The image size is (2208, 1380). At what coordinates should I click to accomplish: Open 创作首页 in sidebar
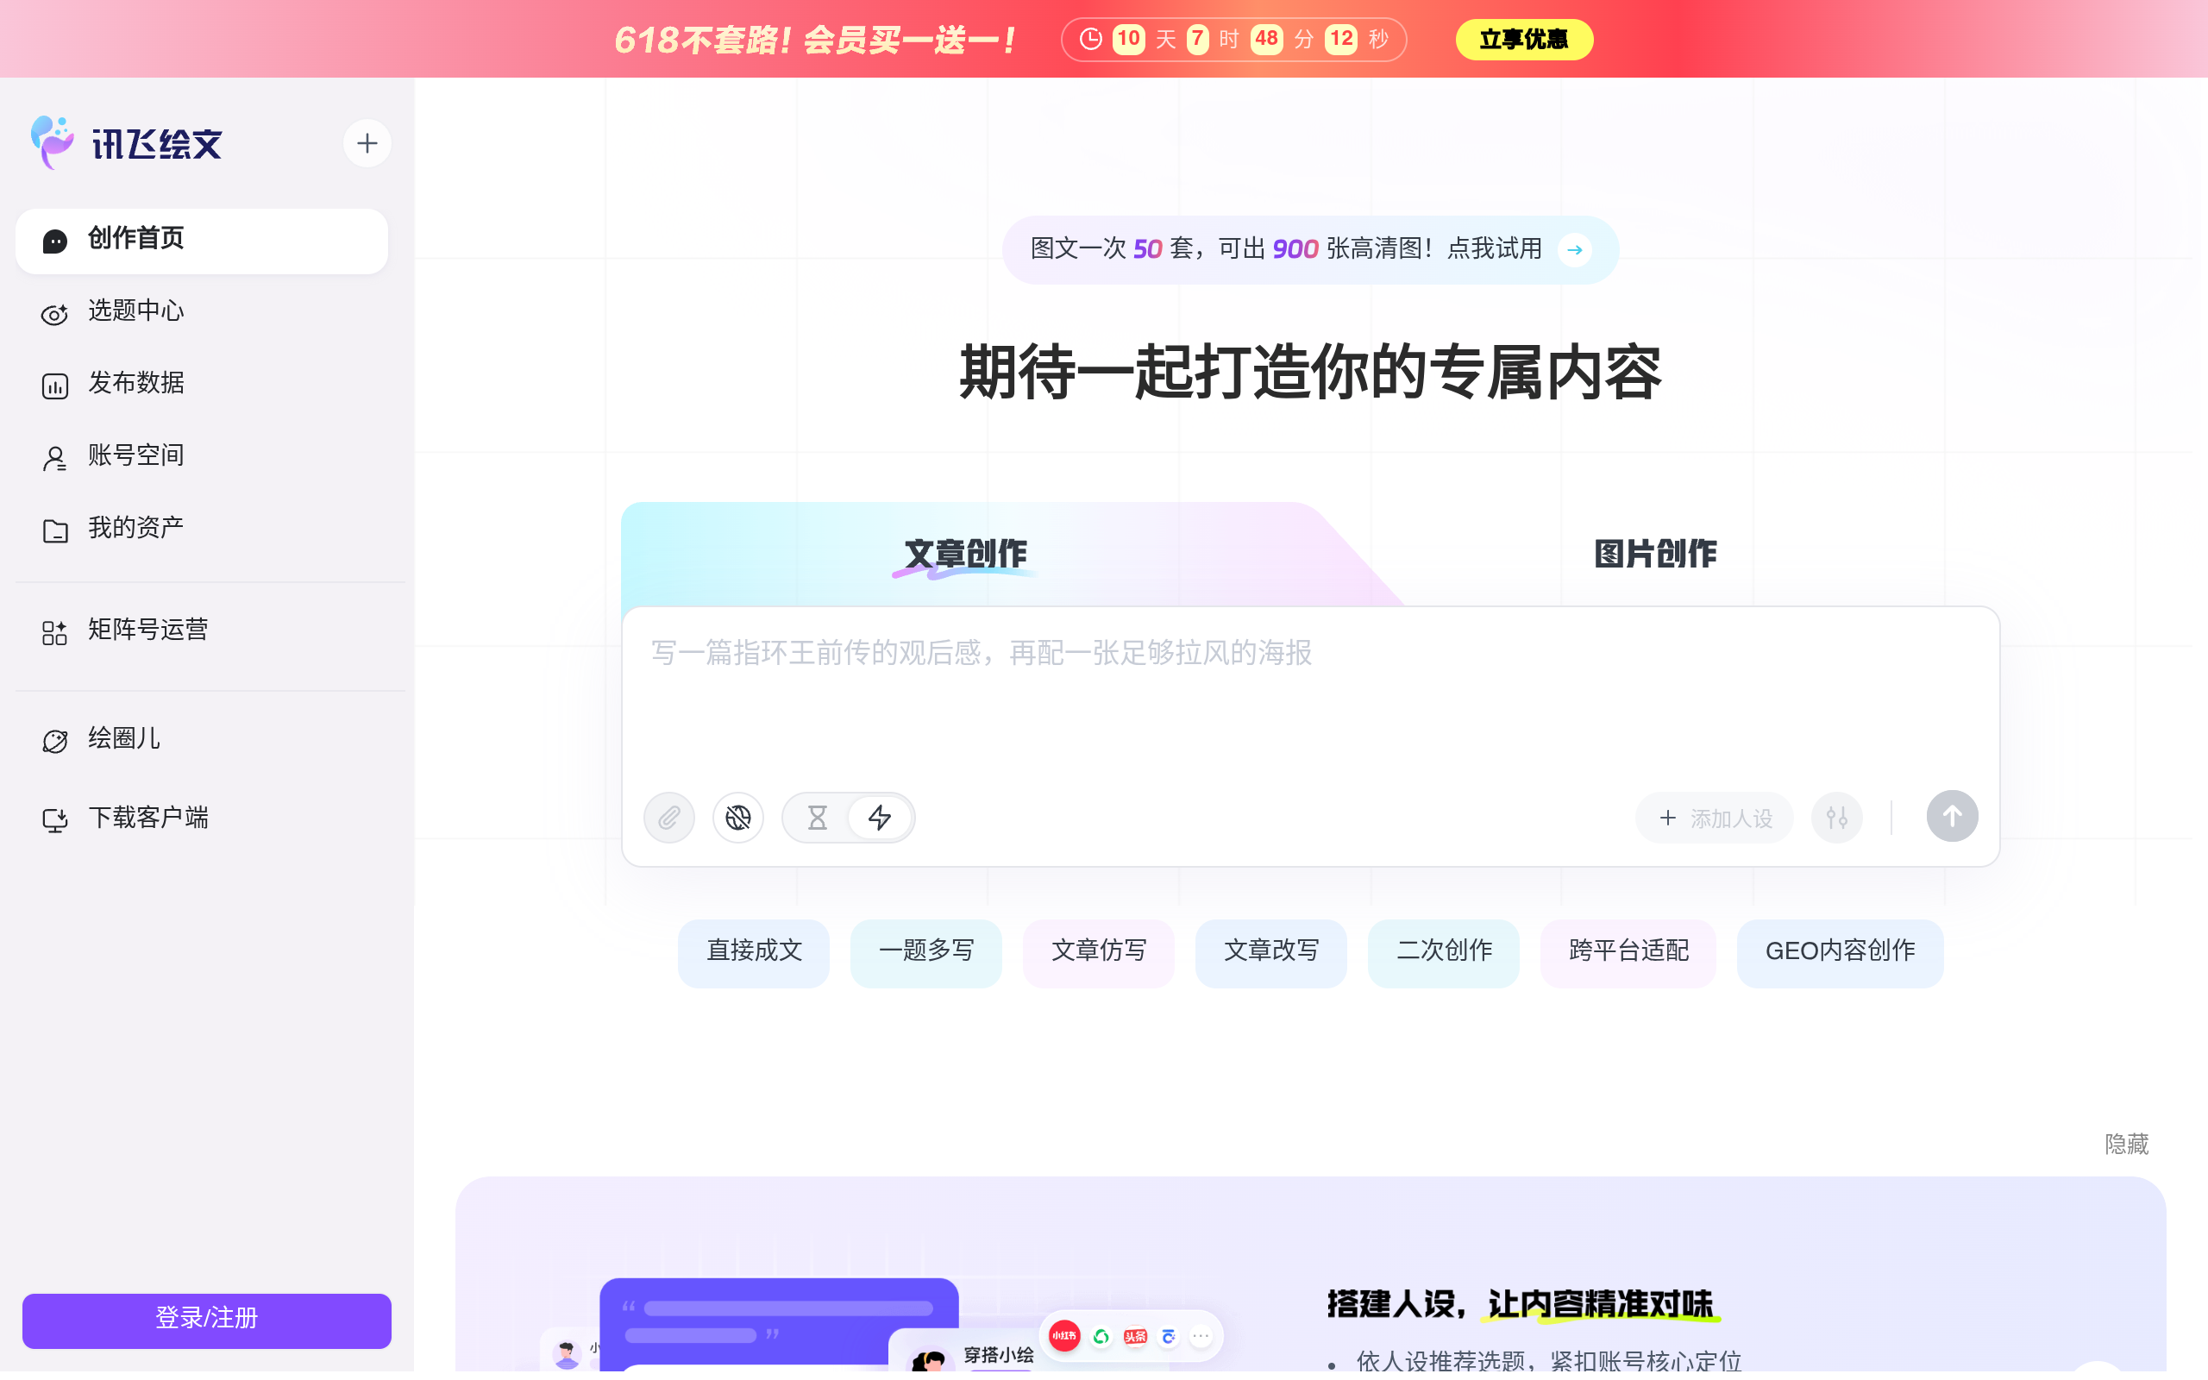(202, 240)
